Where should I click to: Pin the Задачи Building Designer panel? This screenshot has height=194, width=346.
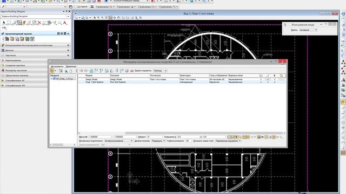point(66,11)
